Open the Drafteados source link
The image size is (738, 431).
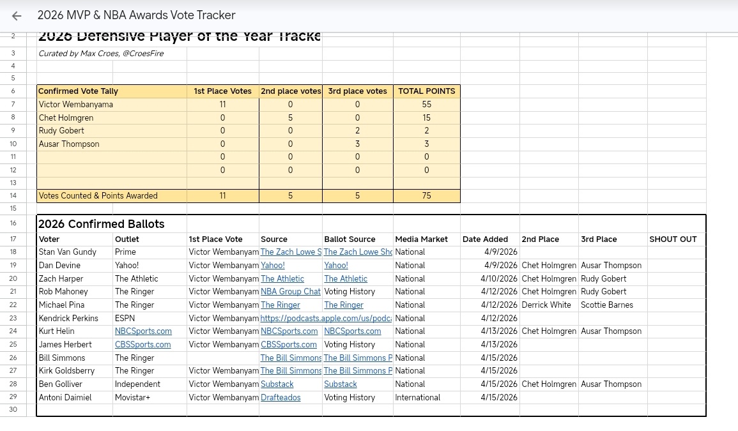pyautogui.click(x=281, y=398)
